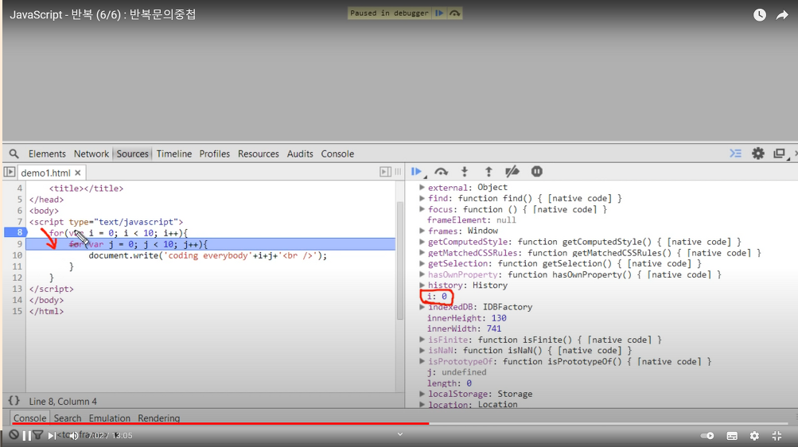Screen dimensions: 798x447
Task: Expand the isFinite function property
Action: click(x=422, y=339)
